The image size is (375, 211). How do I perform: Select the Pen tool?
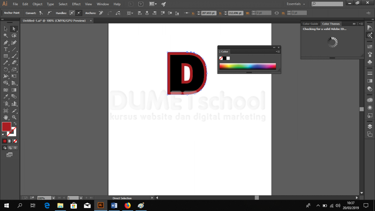[6, 42]
